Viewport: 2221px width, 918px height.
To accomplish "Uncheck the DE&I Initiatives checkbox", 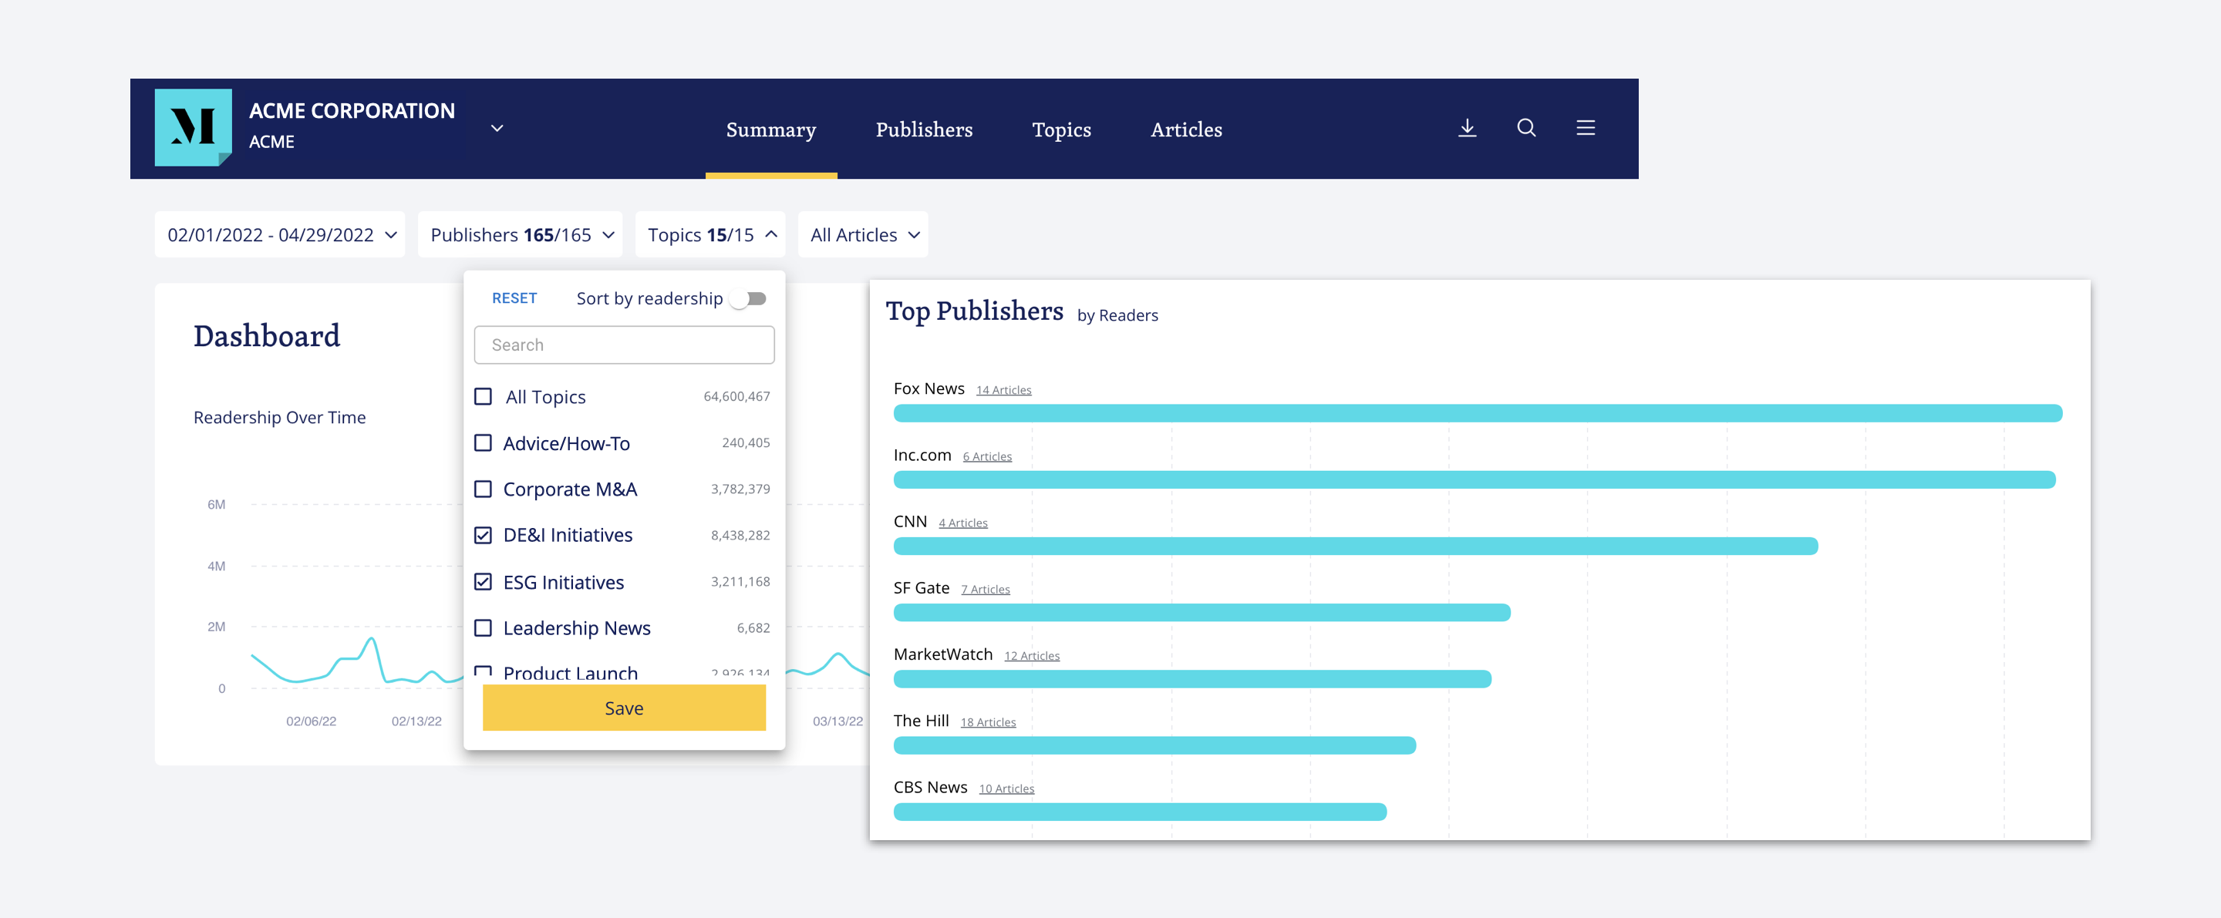I will coord(484,535).
